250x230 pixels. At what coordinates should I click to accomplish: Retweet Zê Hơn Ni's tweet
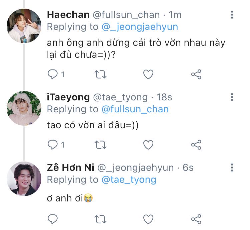101,219
